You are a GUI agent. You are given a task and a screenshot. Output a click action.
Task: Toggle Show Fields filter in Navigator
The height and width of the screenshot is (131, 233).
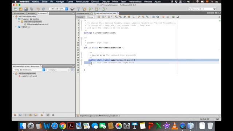pyautogui.click(x=20, y=115)
